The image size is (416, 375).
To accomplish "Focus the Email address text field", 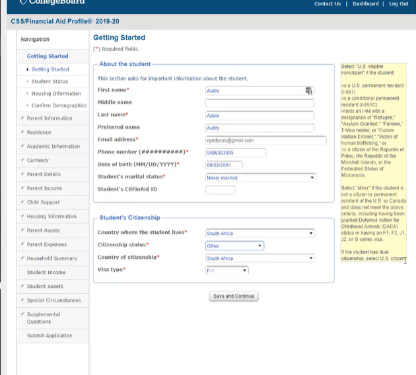I will tap(265, 140).
